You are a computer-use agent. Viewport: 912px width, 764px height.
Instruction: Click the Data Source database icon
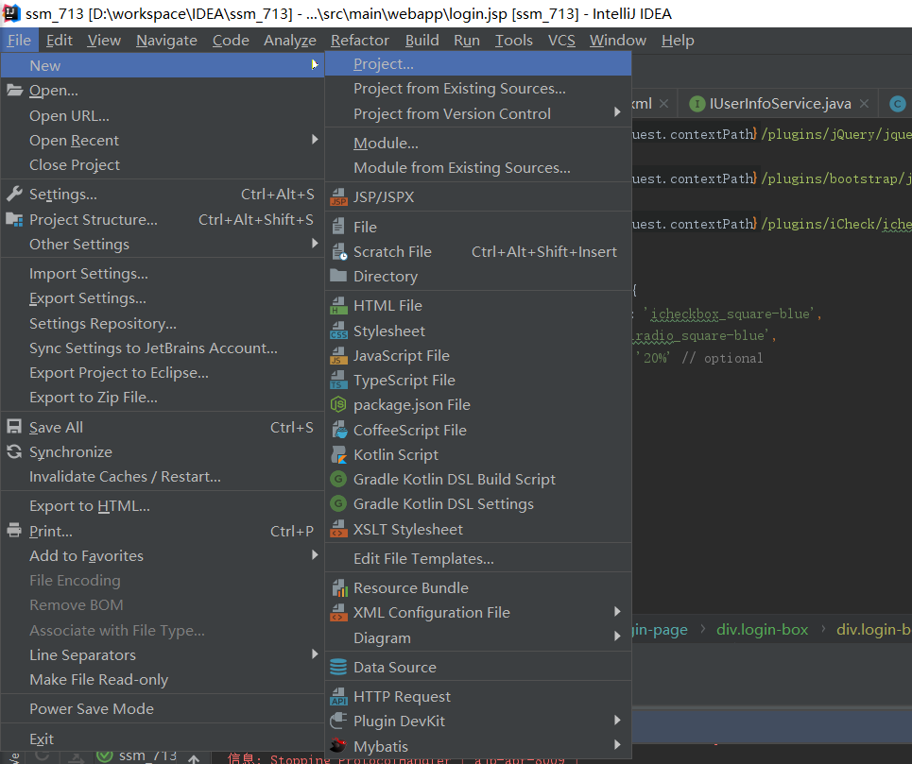[x=338, y=667]
